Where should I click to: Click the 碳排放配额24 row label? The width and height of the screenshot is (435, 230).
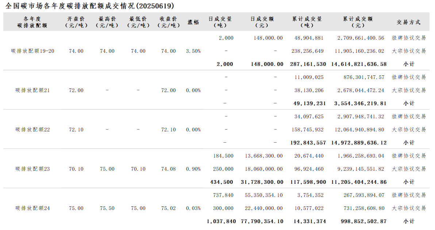32,208
